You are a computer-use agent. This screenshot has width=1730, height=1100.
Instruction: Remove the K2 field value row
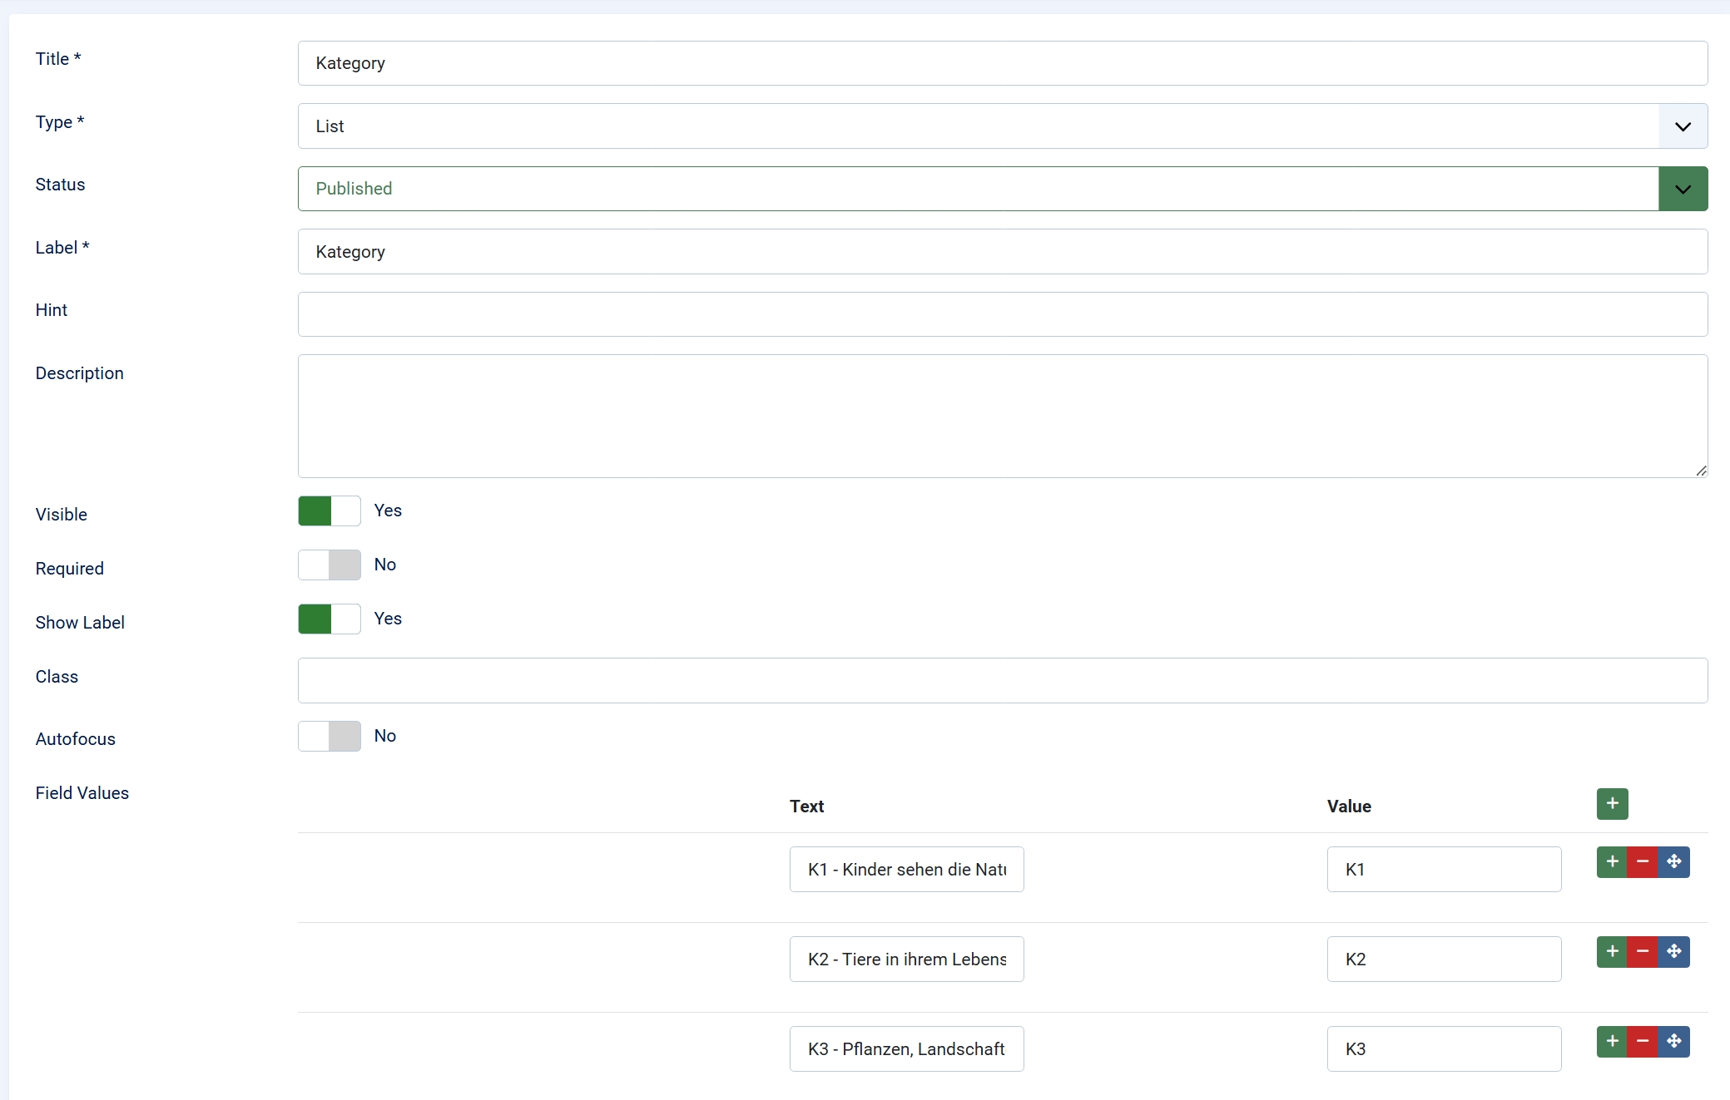1643,952
